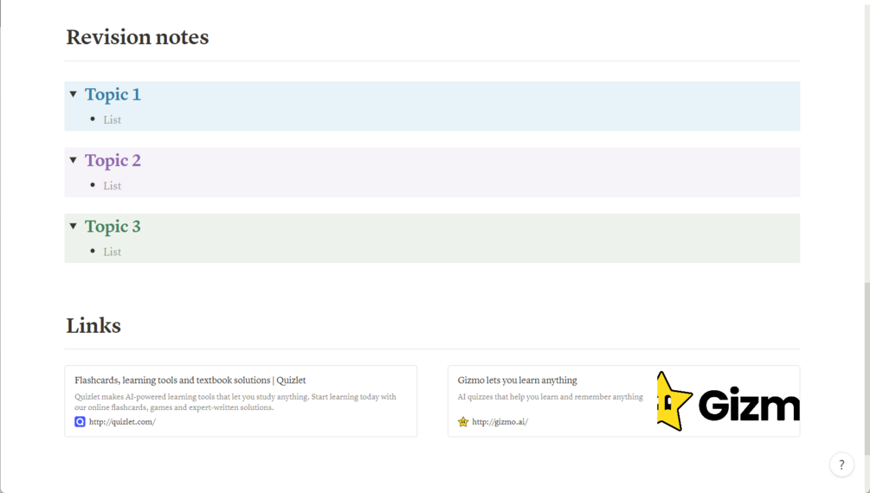Viewport: 870px width, 493px height.
Task: Collapse the Topic 2 toggle arrow
Action: [74, 160]
